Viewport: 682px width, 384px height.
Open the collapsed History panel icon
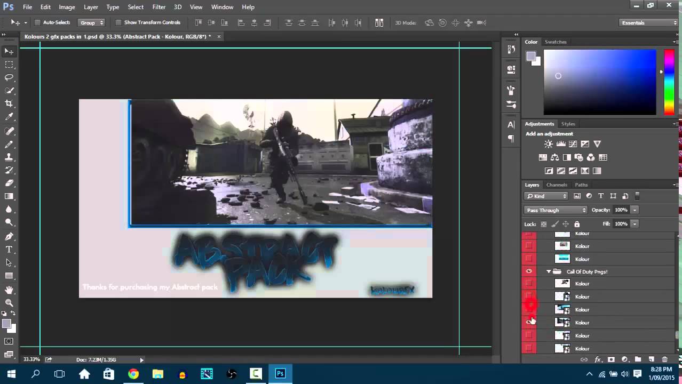point(511,49)
